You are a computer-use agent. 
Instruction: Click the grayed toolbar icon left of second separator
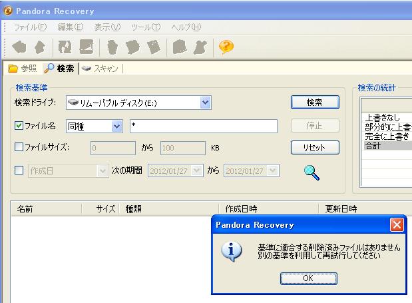(87, 47)
